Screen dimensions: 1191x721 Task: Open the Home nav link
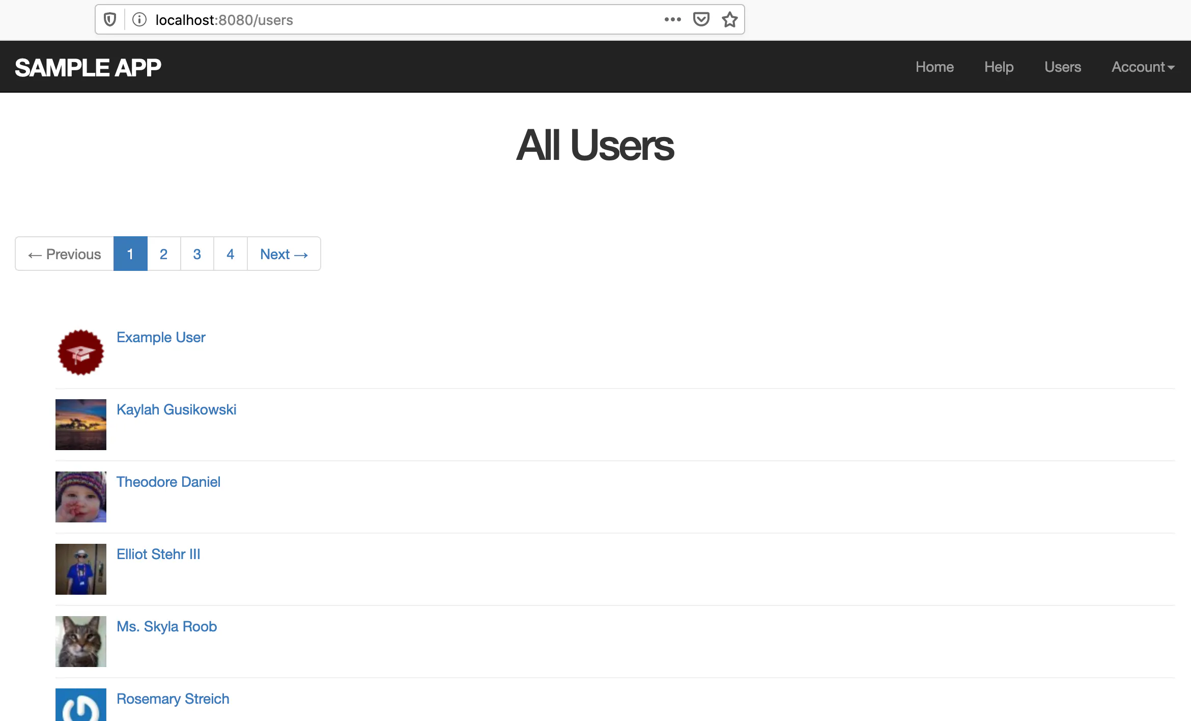tap(934, 67)
